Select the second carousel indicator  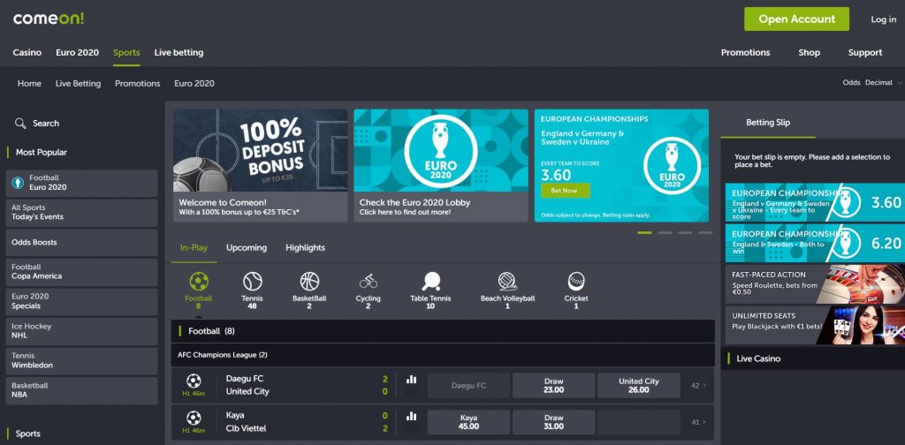[665, 233]
